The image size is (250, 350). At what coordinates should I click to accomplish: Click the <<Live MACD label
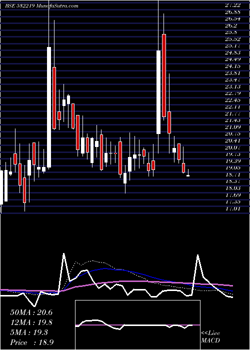tap(210, 337)
